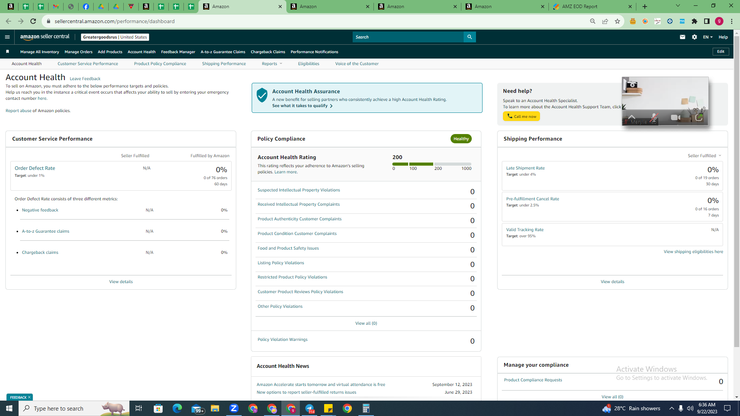Open the EN language dropdown
The width and height of the screenshot is (740, 416).
pos(708,37)
